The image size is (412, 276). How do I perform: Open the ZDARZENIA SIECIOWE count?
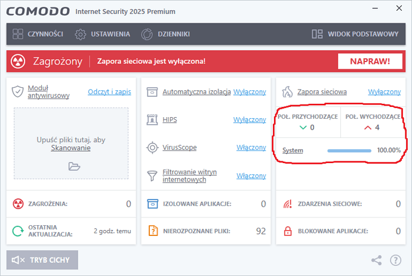point(398,204)
